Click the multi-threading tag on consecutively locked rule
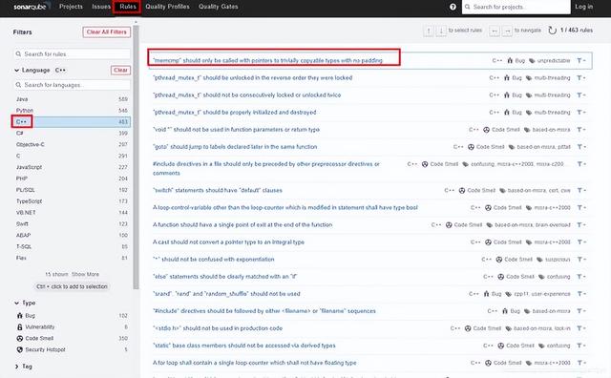 point(552,95)
